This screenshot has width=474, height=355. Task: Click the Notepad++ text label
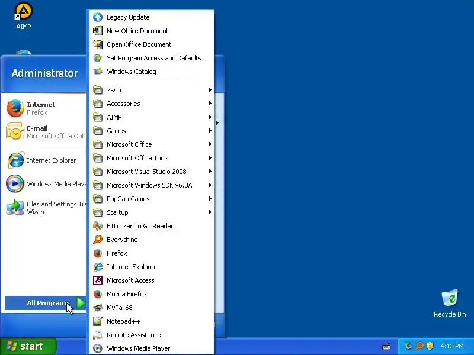123,321
